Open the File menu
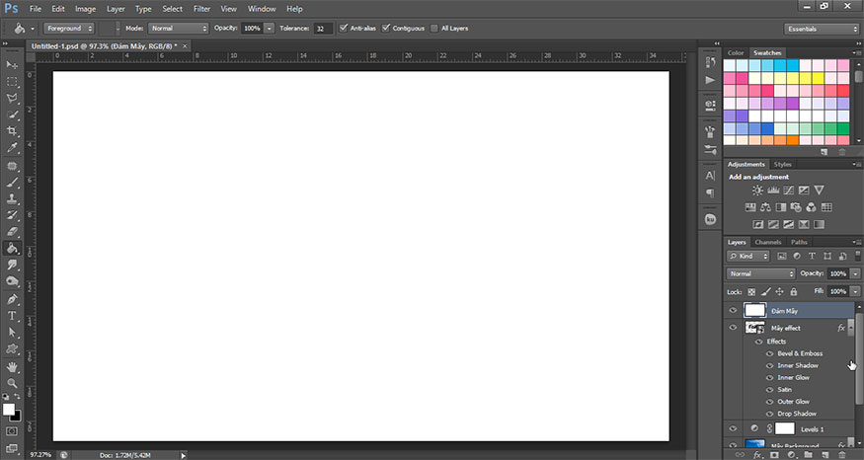 click(x=36, y=9)
